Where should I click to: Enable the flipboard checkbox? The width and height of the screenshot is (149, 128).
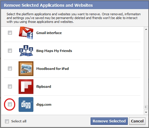pyautogui.click(x=10, y=87)
